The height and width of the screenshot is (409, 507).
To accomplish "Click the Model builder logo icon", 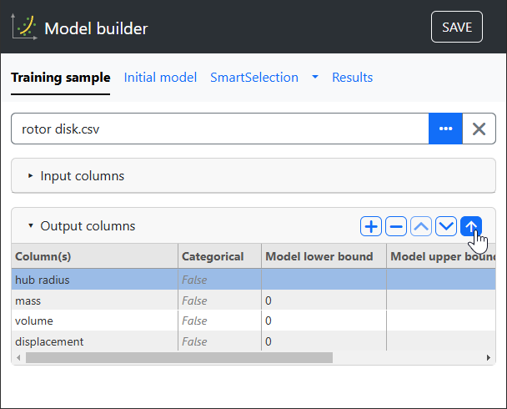I will click(24, 28).
